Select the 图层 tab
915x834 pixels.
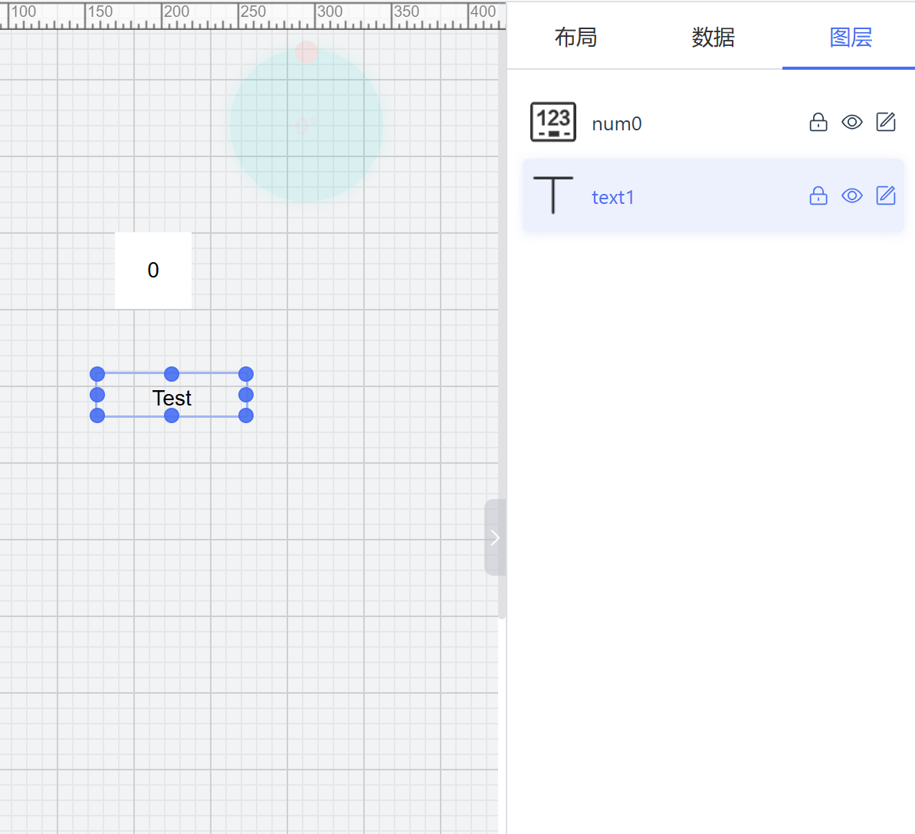pyautogui.click(x=851, y=37)
